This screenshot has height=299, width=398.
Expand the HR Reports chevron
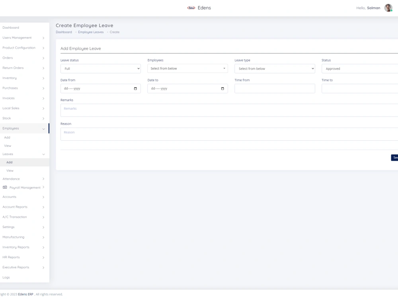point(43,258)
